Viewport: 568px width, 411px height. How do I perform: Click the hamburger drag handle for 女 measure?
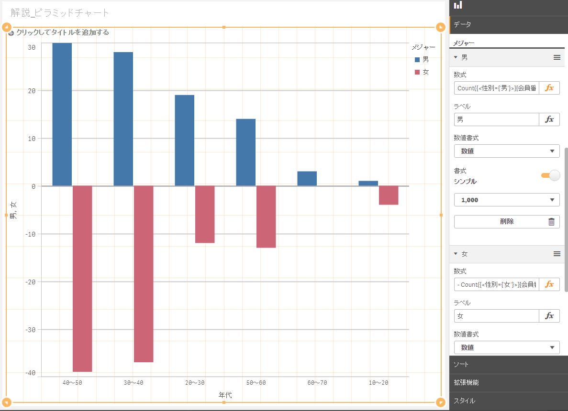point(557,254)
